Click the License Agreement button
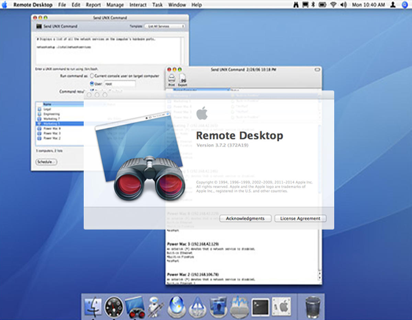Viewport: 412px width, 320px height. (x=300, y=218)
